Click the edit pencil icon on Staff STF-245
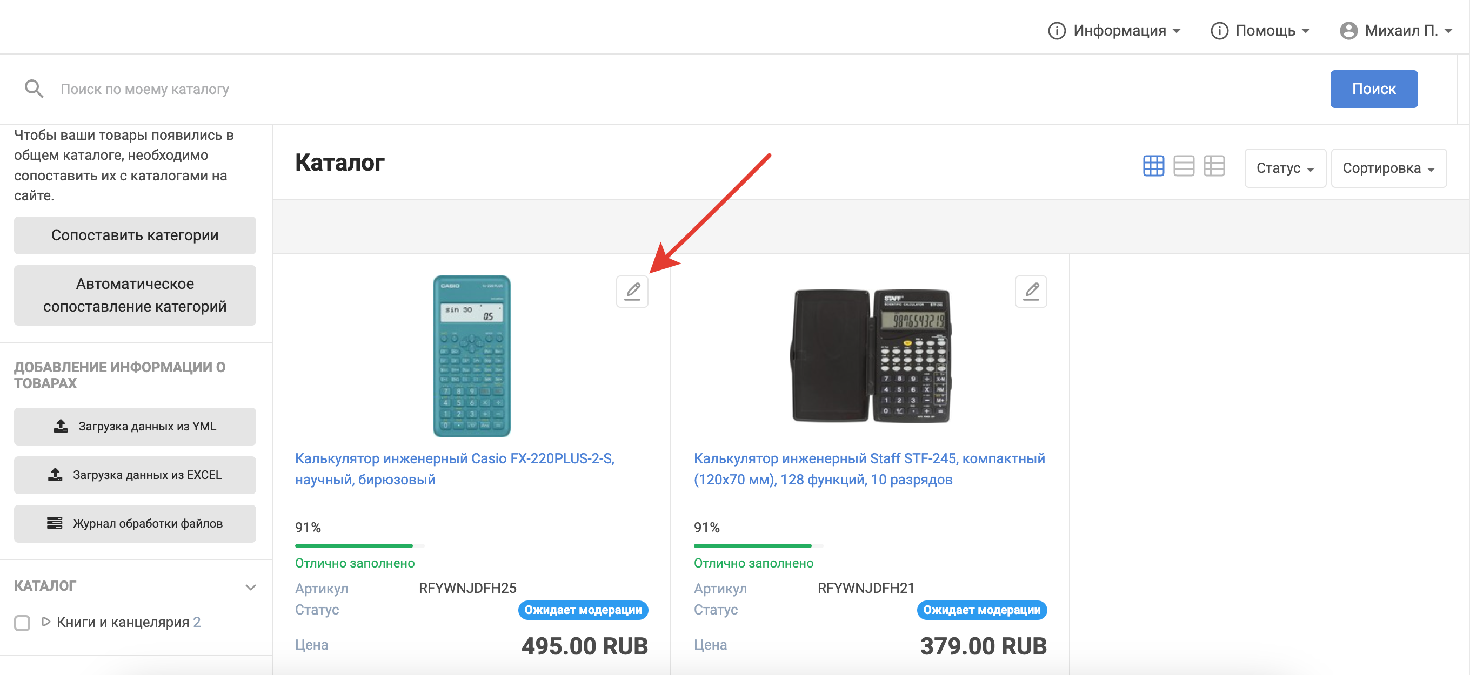Viewport: 1470px width, 675px height. pyautogui.click(x=1031, y=291)
